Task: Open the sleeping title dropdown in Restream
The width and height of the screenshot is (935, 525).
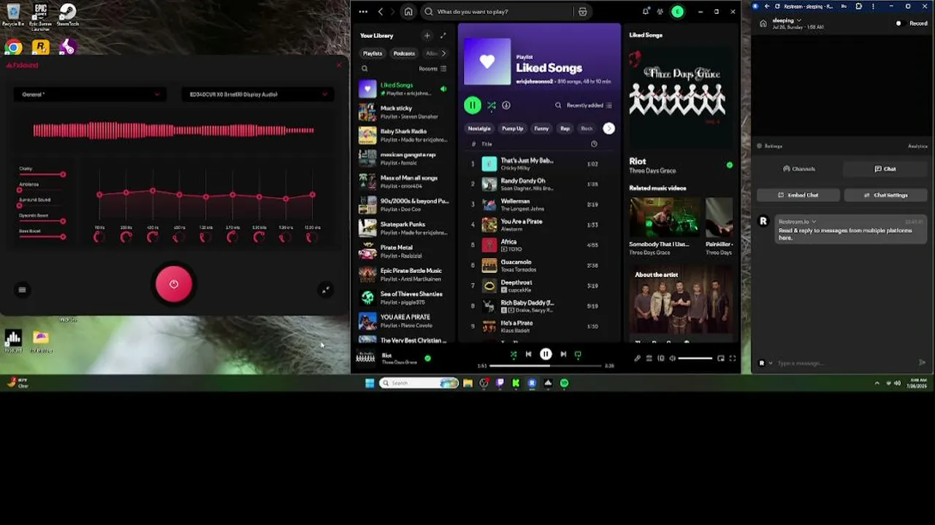Action: (x=787, y=20)
